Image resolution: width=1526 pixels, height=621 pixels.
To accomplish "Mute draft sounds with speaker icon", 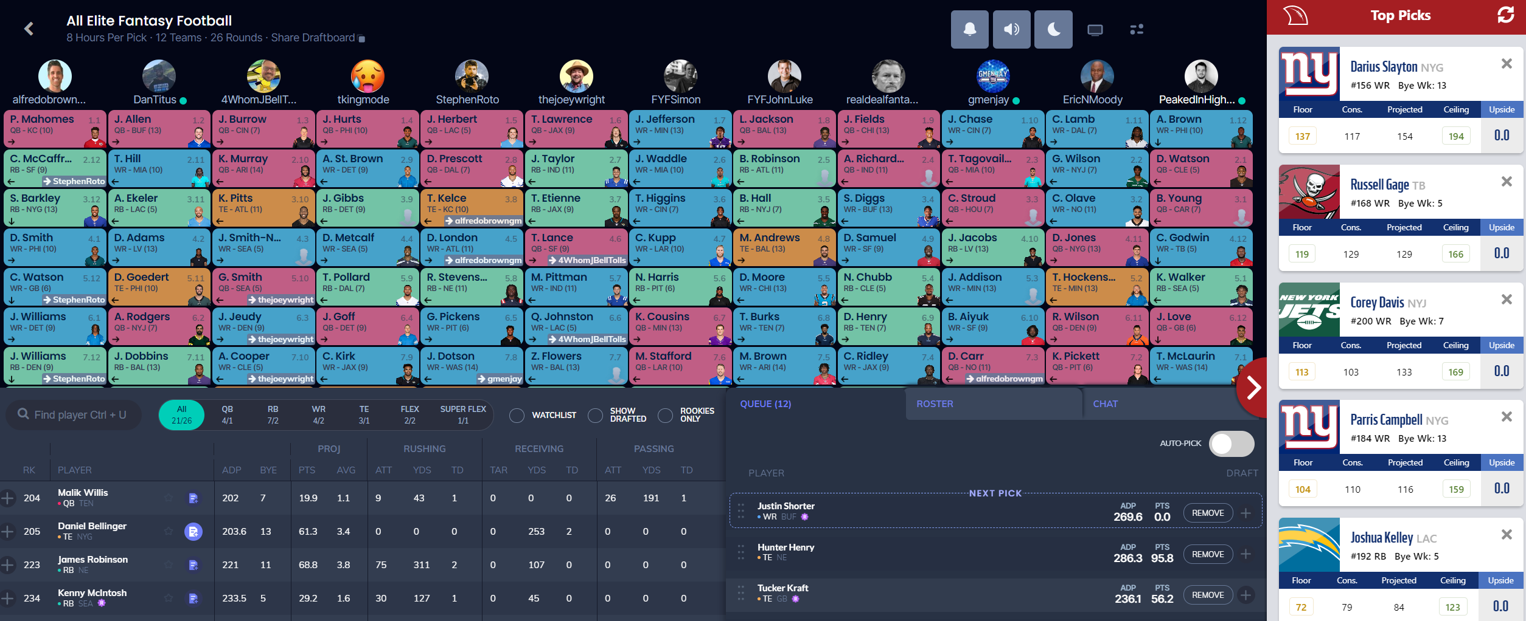I will (x=1012, y=29).
